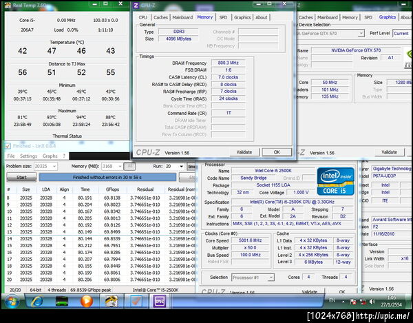The image size is (413, 323).
Task: Open the LinX File menu
Action: click(11, 156)
